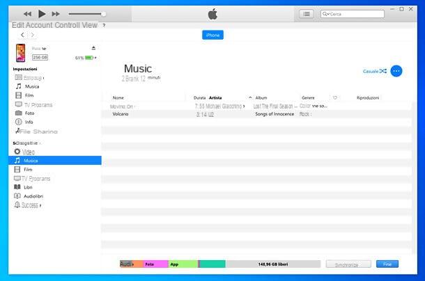Click the blue Fine button
425x281 pixels.
click(387, 264)
